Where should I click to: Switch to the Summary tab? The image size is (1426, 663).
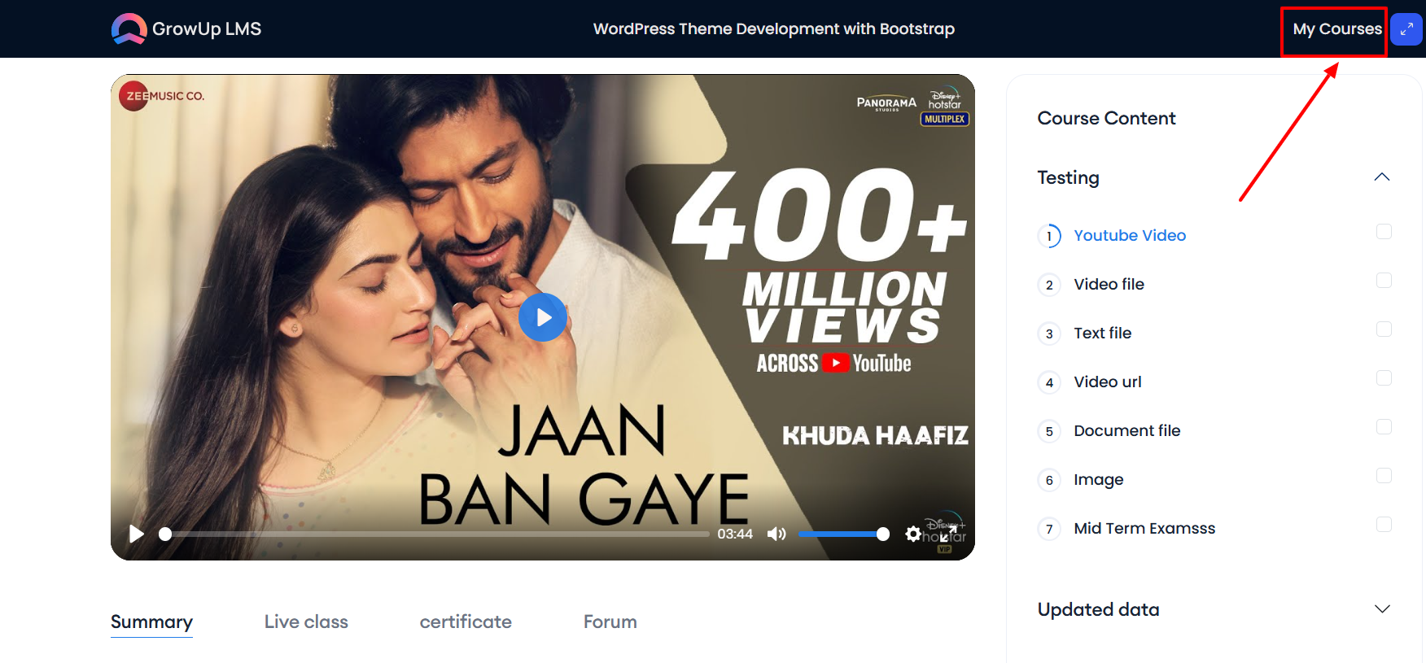(x=151, y=622)
